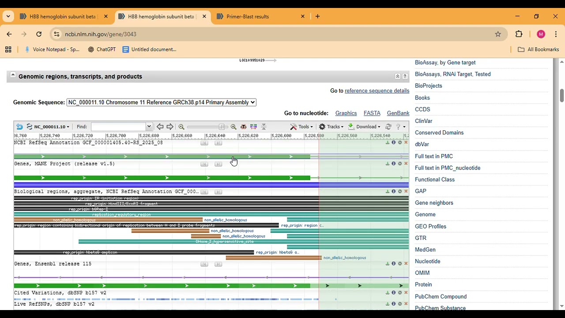The height and width of the screenshot is (318, 565).
Task: Open Conserved Domains related link
Action: click(x=439, y=132)
